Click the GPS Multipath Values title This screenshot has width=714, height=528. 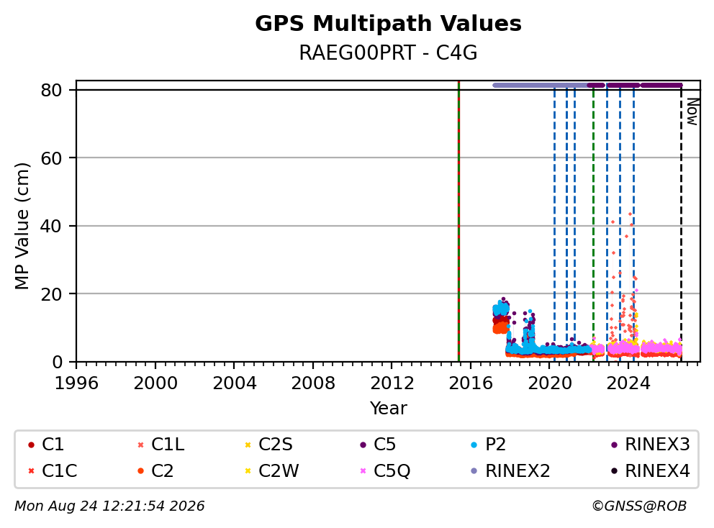[x=388, y=24]
